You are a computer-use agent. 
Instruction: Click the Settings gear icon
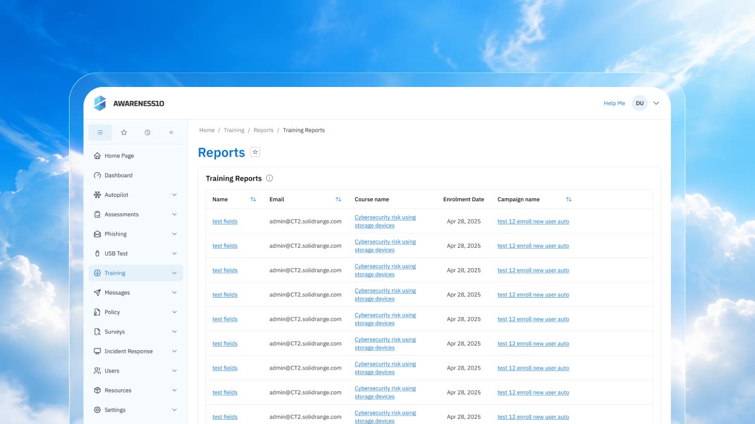click(97, 410)
